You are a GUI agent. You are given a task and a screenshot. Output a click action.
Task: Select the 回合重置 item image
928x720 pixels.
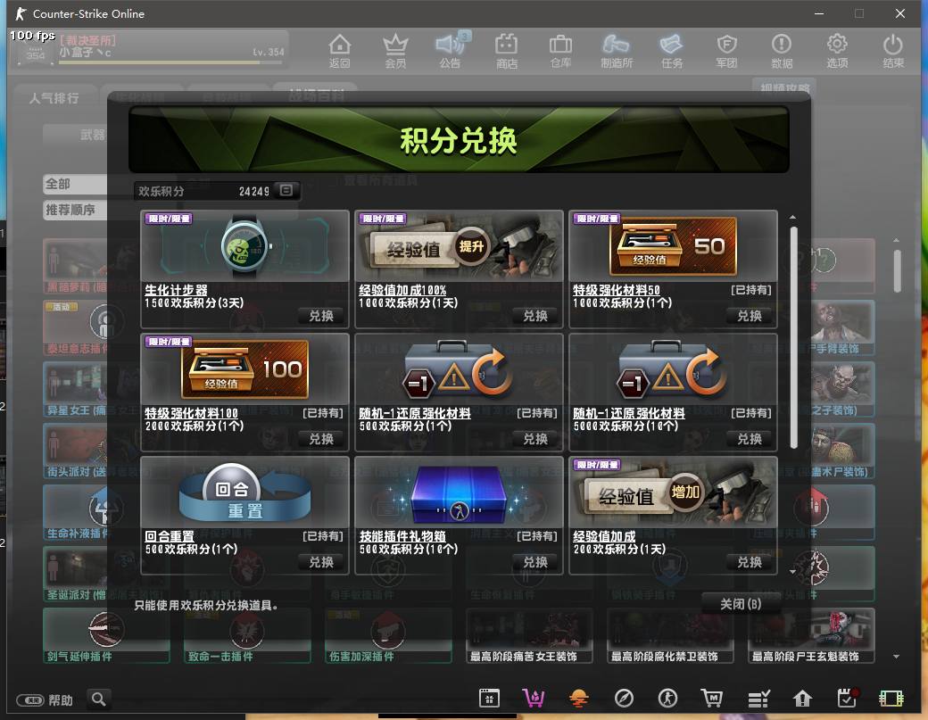(x=245, y=492)
